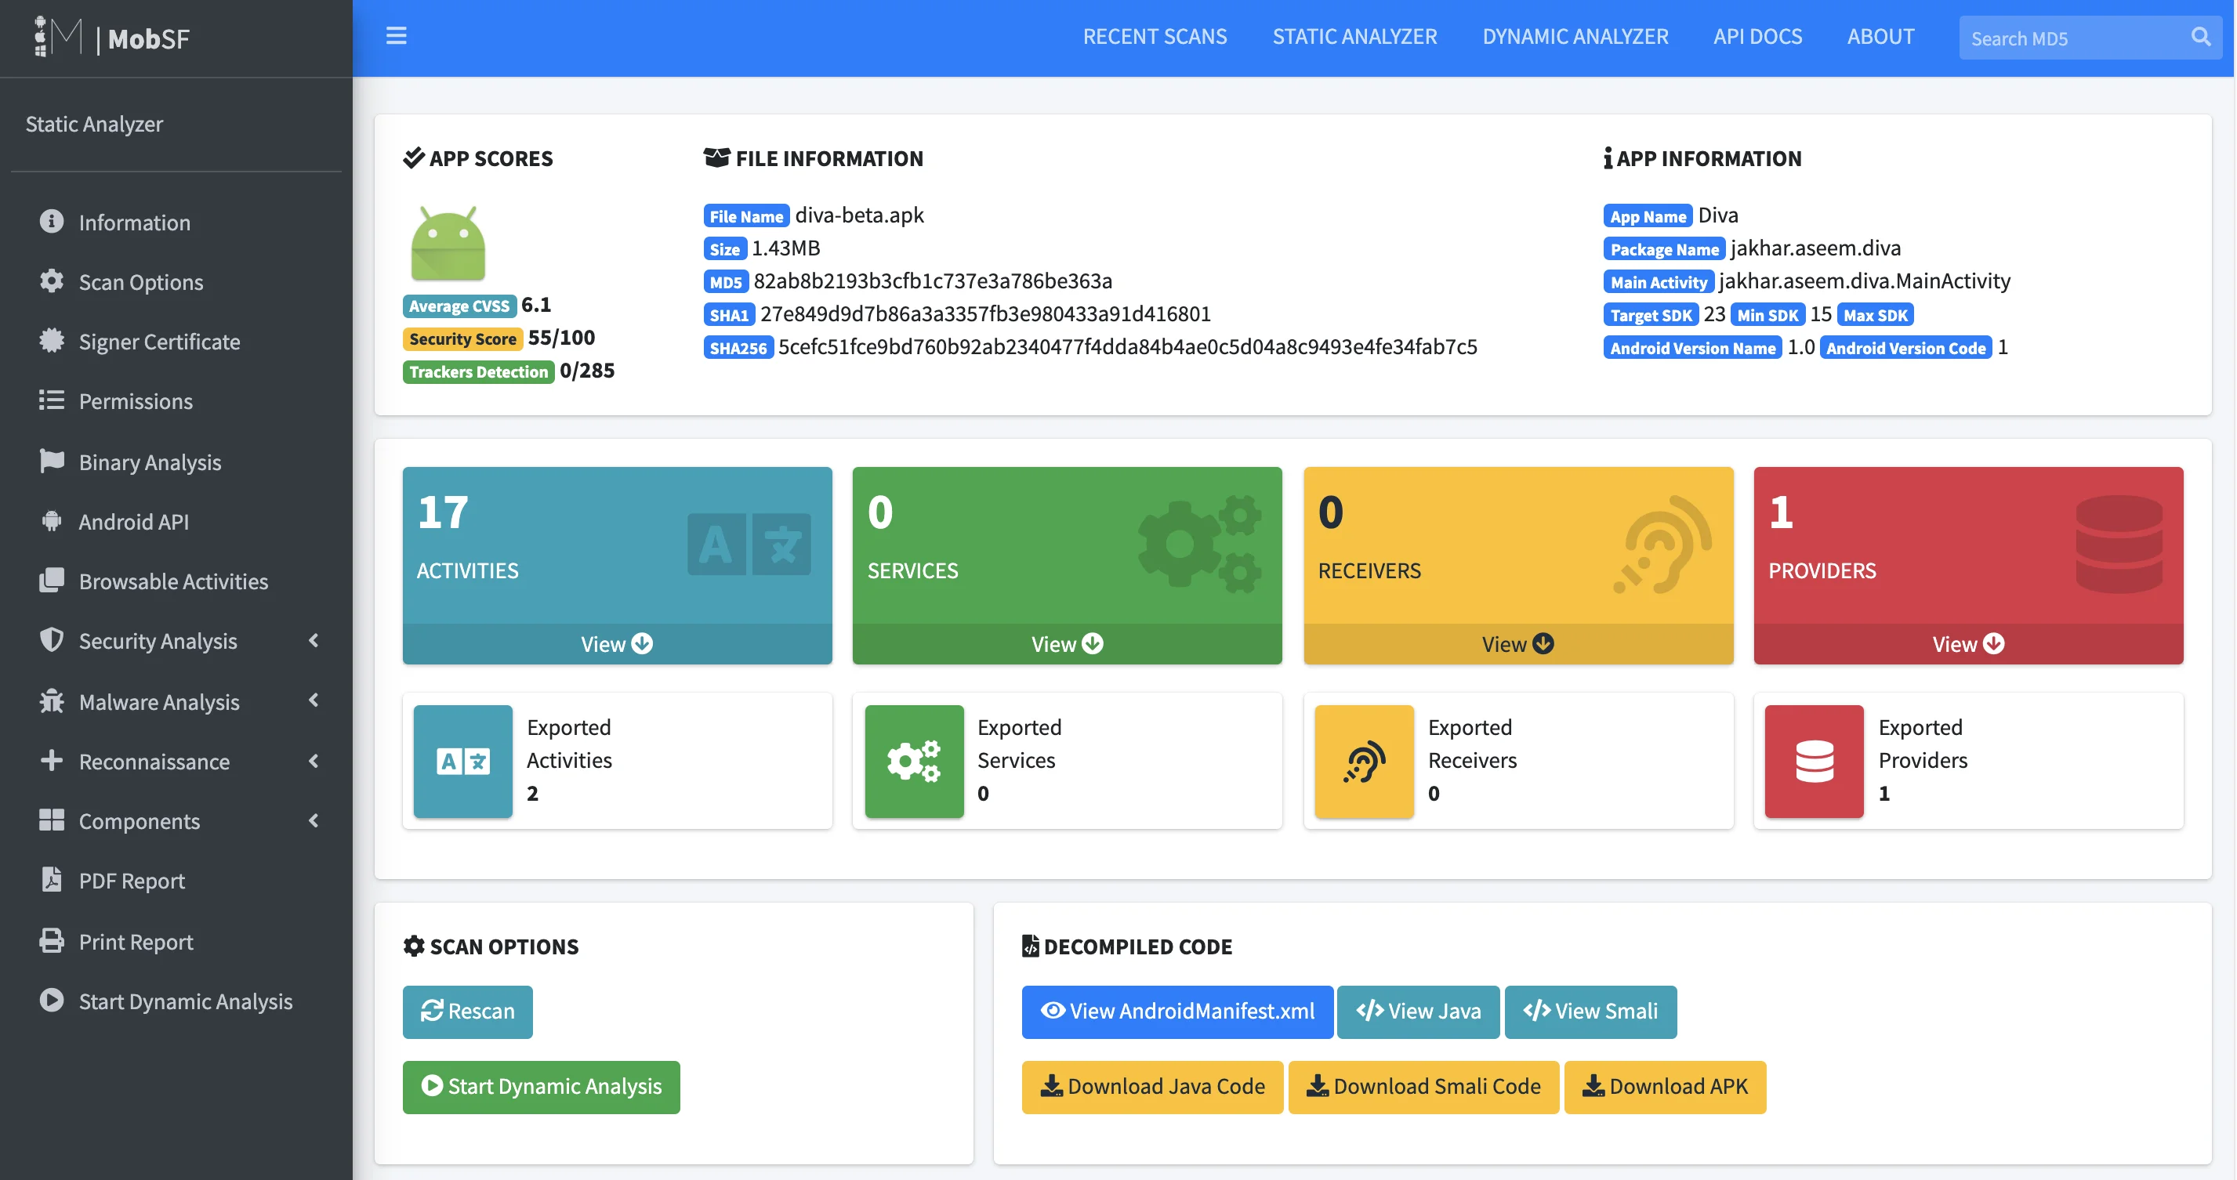The height and width of the screenshot is (1180, 2237).
Task: Open Permissions from the sidebar icon
Action: coord(51,400)
